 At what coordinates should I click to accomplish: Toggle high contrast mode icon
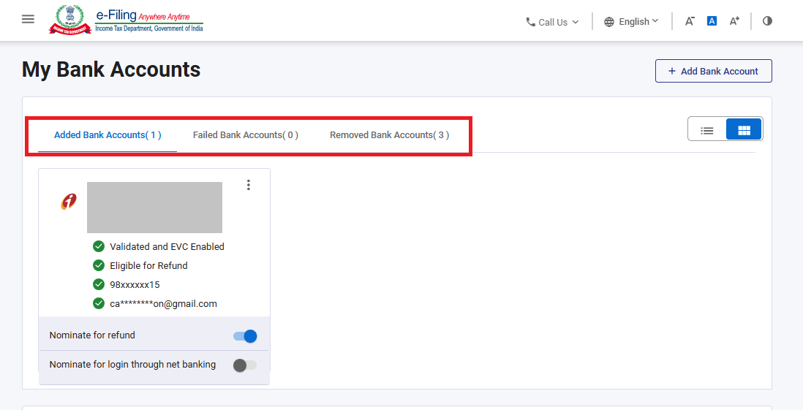click(767, 21)
